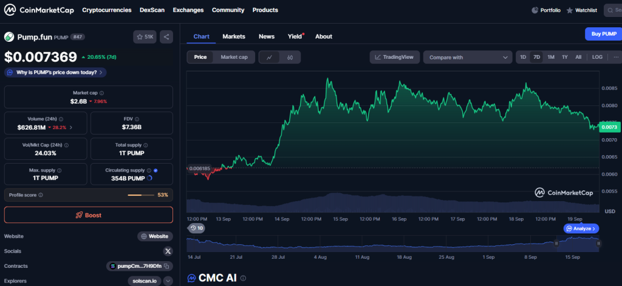
Task: Copy contract address with copy icon
Action: click(166, 266)
